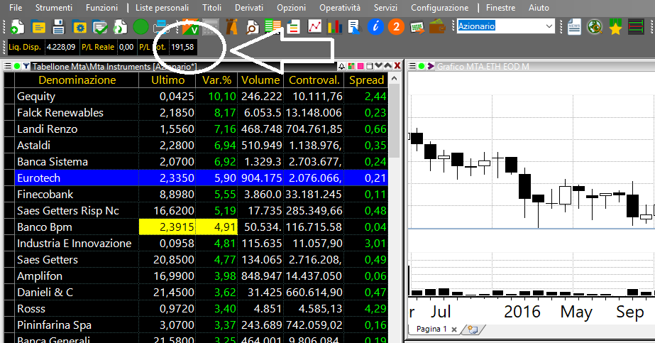Click the document refresh icon
This screenshot has width=655, height=343.
coord(120,27)
